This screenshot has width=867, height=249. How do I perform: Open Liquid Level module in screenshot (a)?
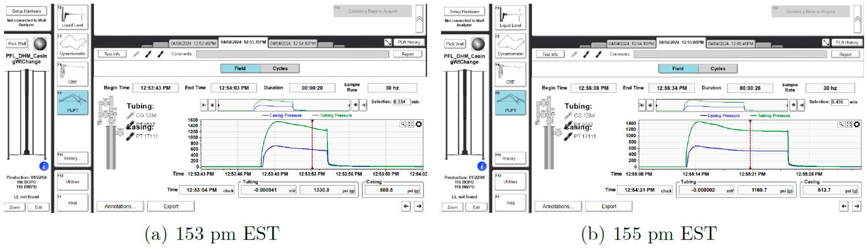(x=72, y=17)
